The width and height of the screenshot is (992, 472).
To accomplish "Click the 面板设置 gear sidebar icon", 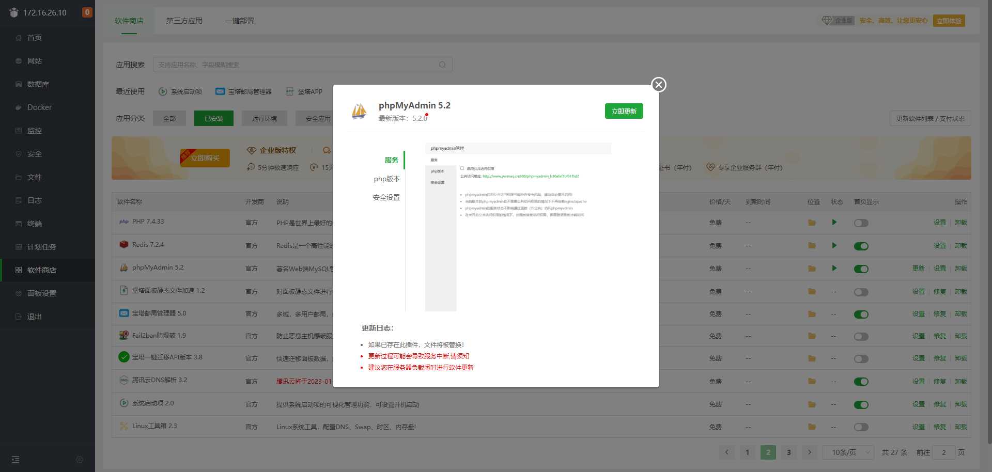I will click(19, 293).
